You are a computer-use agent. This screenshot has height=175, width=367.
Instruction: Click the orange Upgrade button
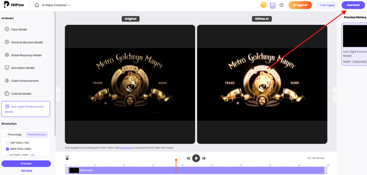pyautogui.click(x=300, y=5)
